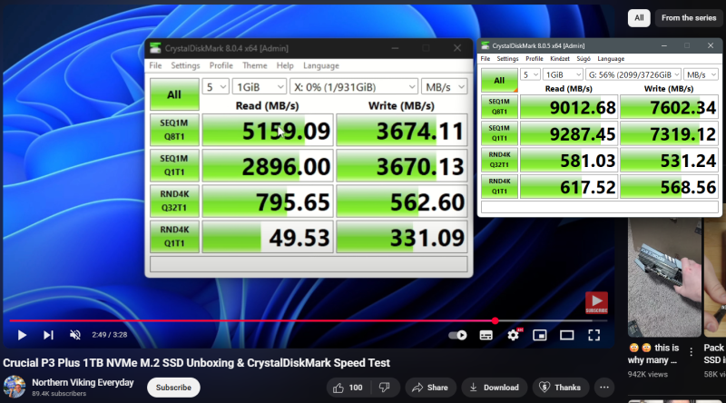The image size is (726, 403).
Task: Click the All button in CrystalDiskMark 8.0.5
Action: 499,81
